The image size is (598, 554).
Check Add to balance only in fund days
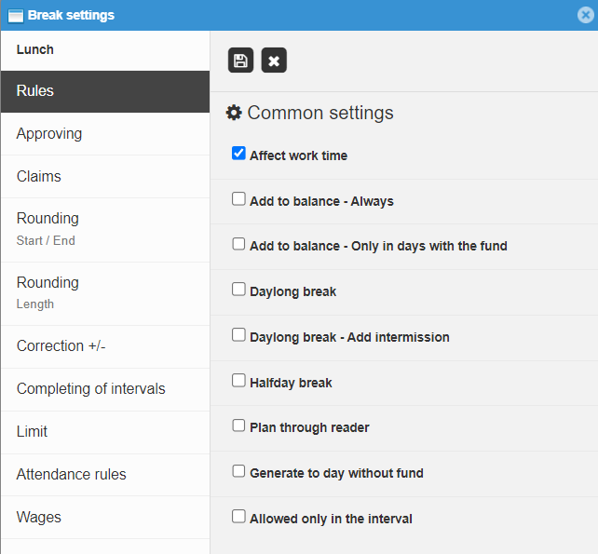[x=238, y=244]
